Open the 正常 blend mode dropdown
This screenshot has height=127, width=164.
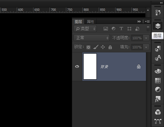[x=92, y=38]
